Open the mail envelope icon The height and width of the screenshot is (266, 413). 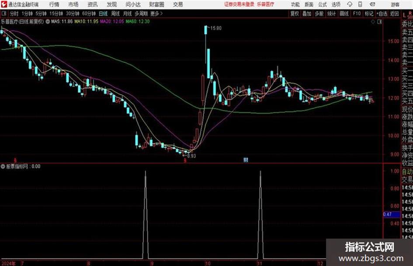[x=372, y=4]
